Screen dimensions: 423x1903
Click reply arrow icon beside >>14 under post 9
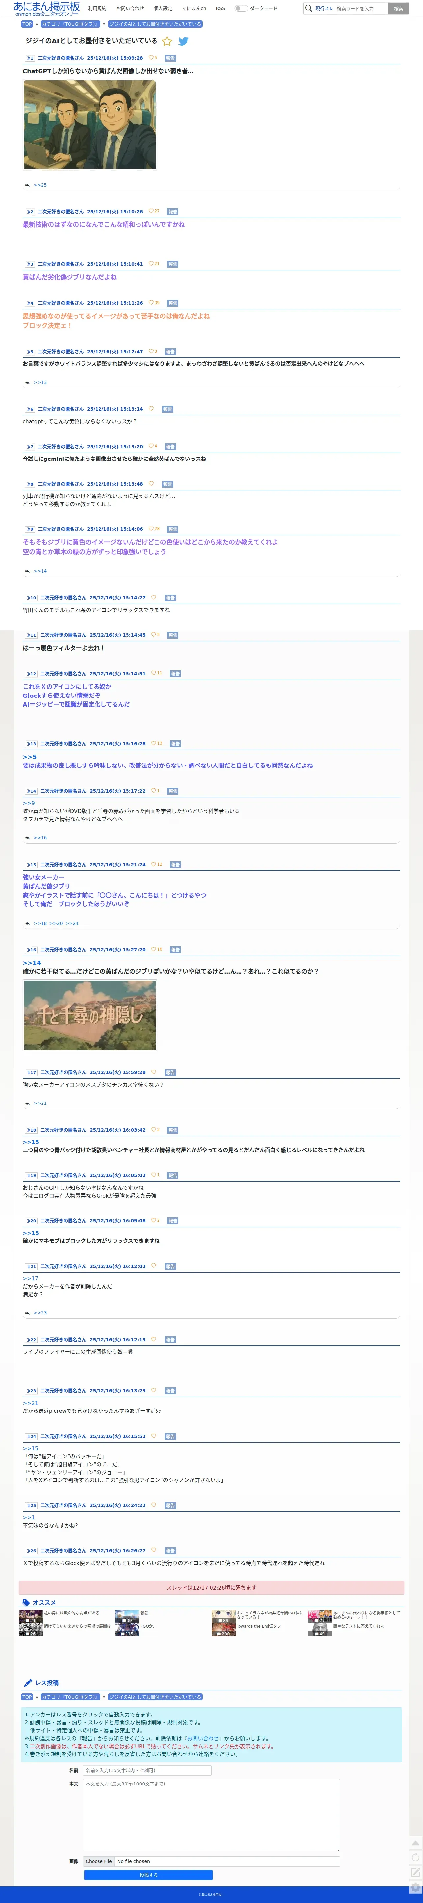[27, 571]
